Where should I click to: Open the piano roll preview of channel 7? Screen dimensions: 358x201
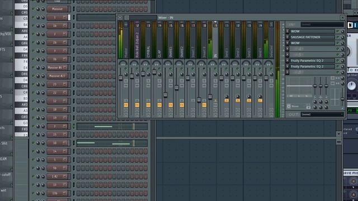112,126
